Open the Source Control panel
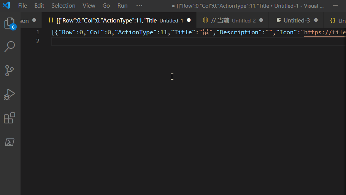Screen dimensions: 346x195 coord(10,70)
